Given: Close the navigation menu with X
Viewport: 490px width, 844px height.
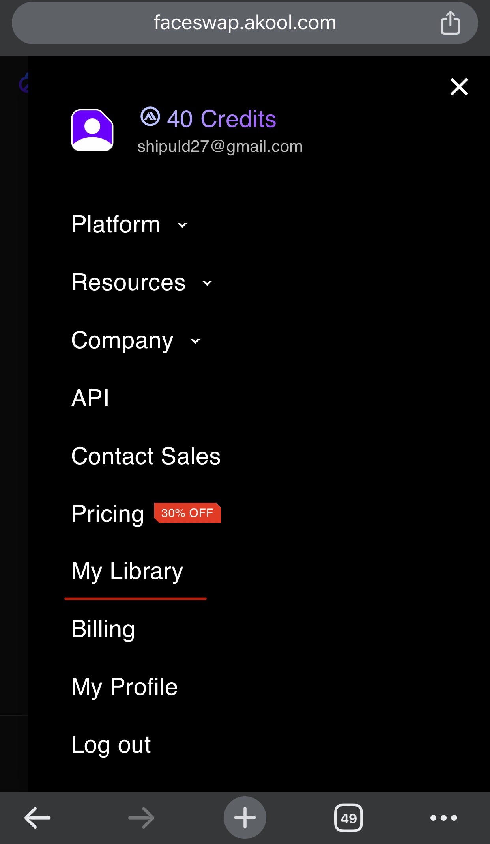Looking at the screenshot, I should pyautogui.click(x=459, y=87).
